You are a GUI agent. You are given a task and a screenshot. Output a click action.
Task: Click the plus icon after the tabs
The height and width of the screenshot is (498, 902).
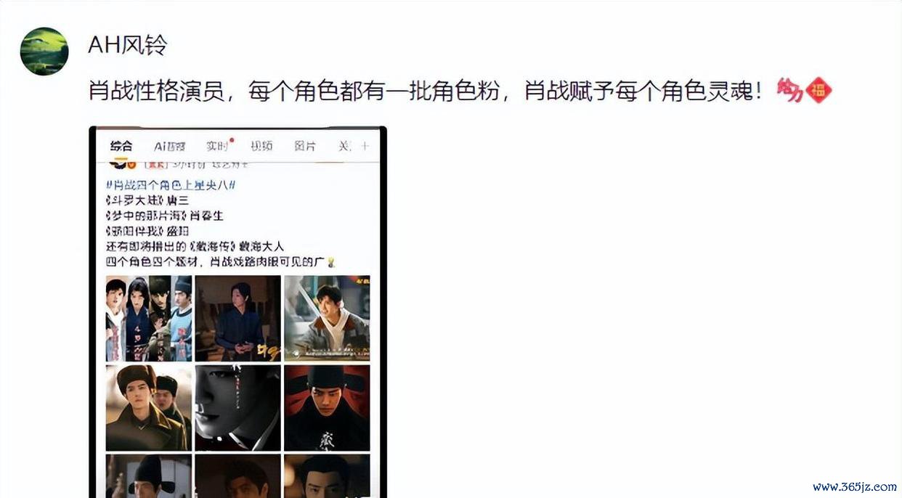[365, 146]
